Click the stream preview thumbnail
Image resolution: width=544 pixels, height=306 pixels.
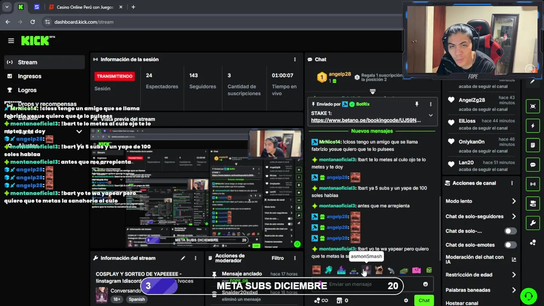196,188
